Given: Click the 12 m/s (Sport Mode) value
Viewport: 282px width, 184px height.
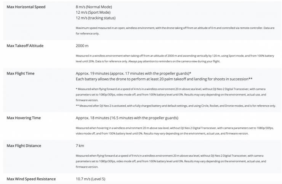Looking at the screenshot, I should (93, 13).
